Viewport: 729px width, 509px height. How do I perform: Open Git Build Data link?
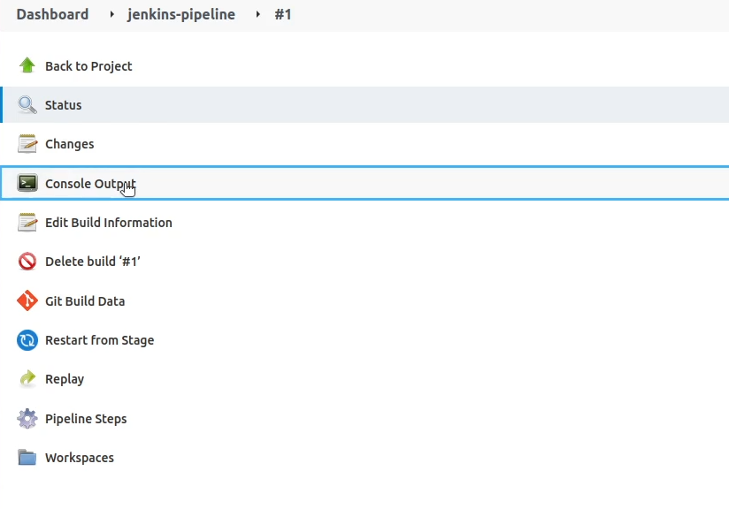85,301
